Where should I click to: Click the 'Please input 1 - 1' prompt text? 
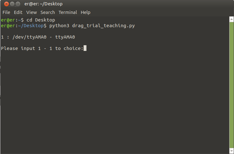tap(27, 48)
